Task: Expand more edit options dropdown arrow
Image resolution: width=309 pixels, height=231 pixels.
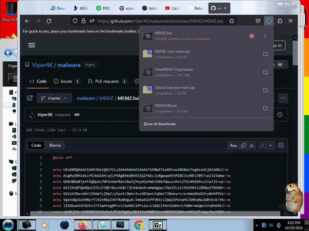Action: click(270, 145)
